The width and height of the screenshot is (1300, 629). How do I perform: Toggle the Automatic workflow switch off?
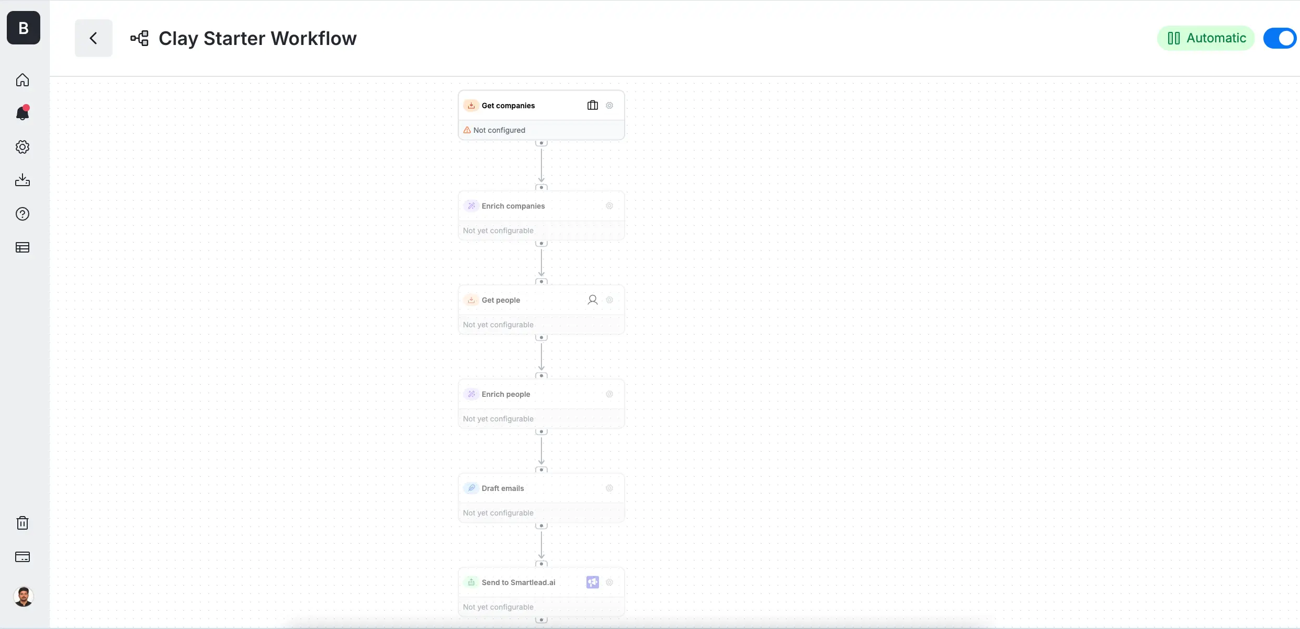(x=1279, y=38)
